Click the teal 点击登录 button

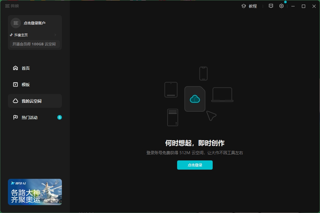[195, 165]
